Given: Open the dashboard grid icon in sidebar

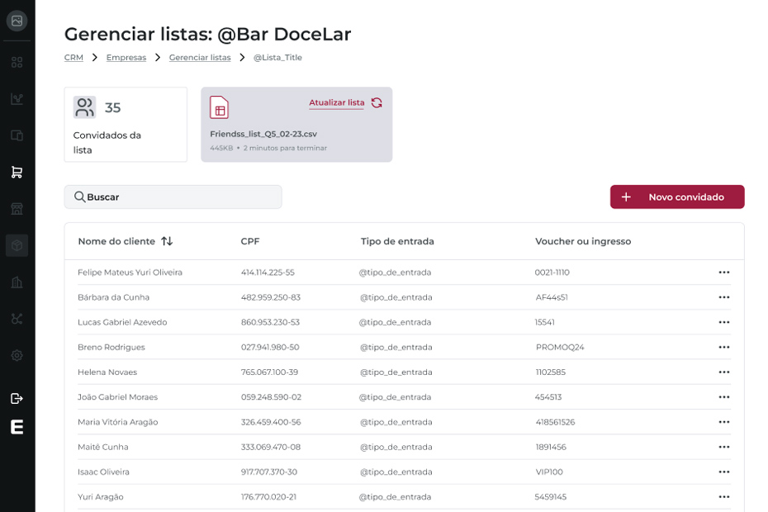Looking at the screenshot, I should coord(17,62).
